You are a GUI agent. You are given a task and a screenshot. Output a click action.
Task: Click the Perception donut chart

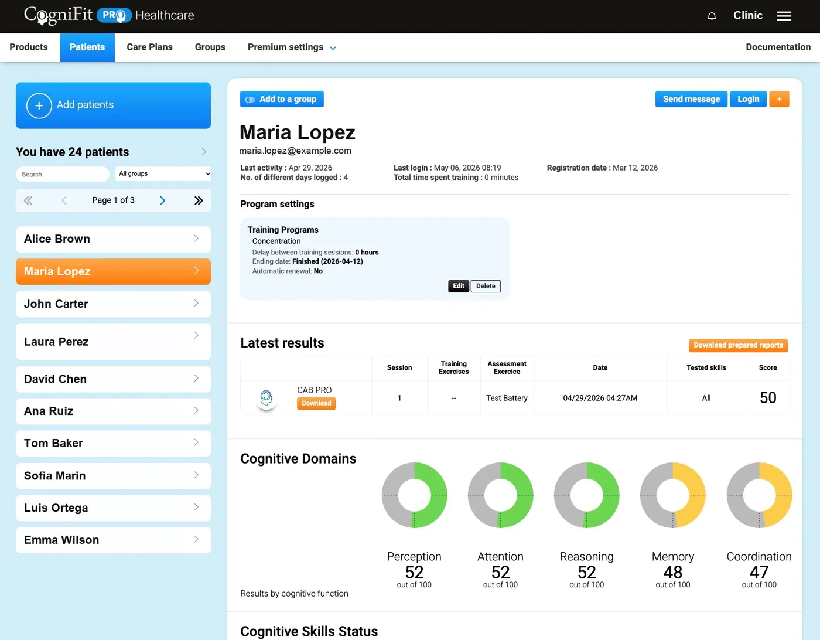(414, 495)
